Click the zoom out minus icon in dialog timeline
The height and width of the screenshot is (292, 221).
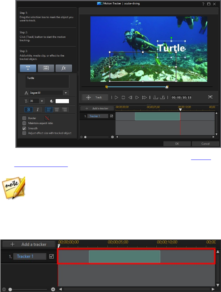tap(81, 137)
